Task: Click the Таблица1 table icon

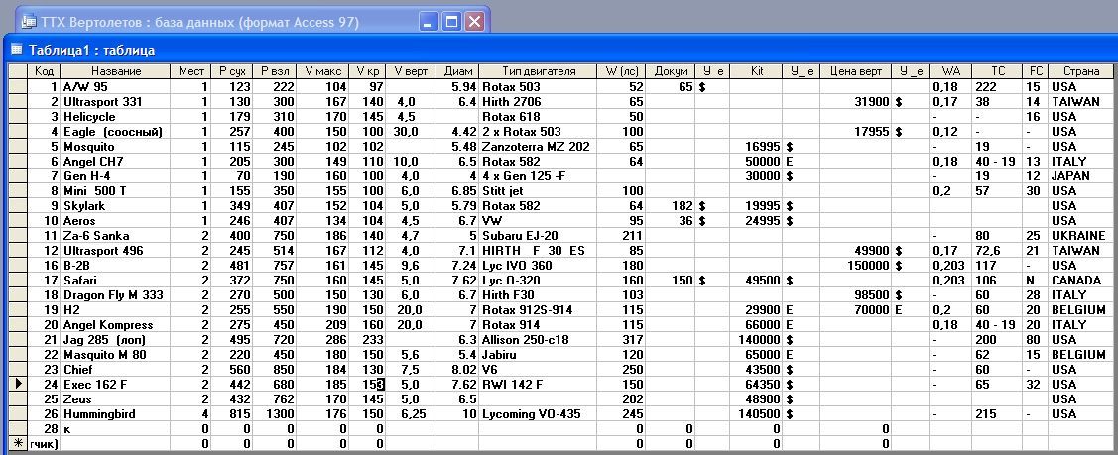Action: tap(16, 50)
